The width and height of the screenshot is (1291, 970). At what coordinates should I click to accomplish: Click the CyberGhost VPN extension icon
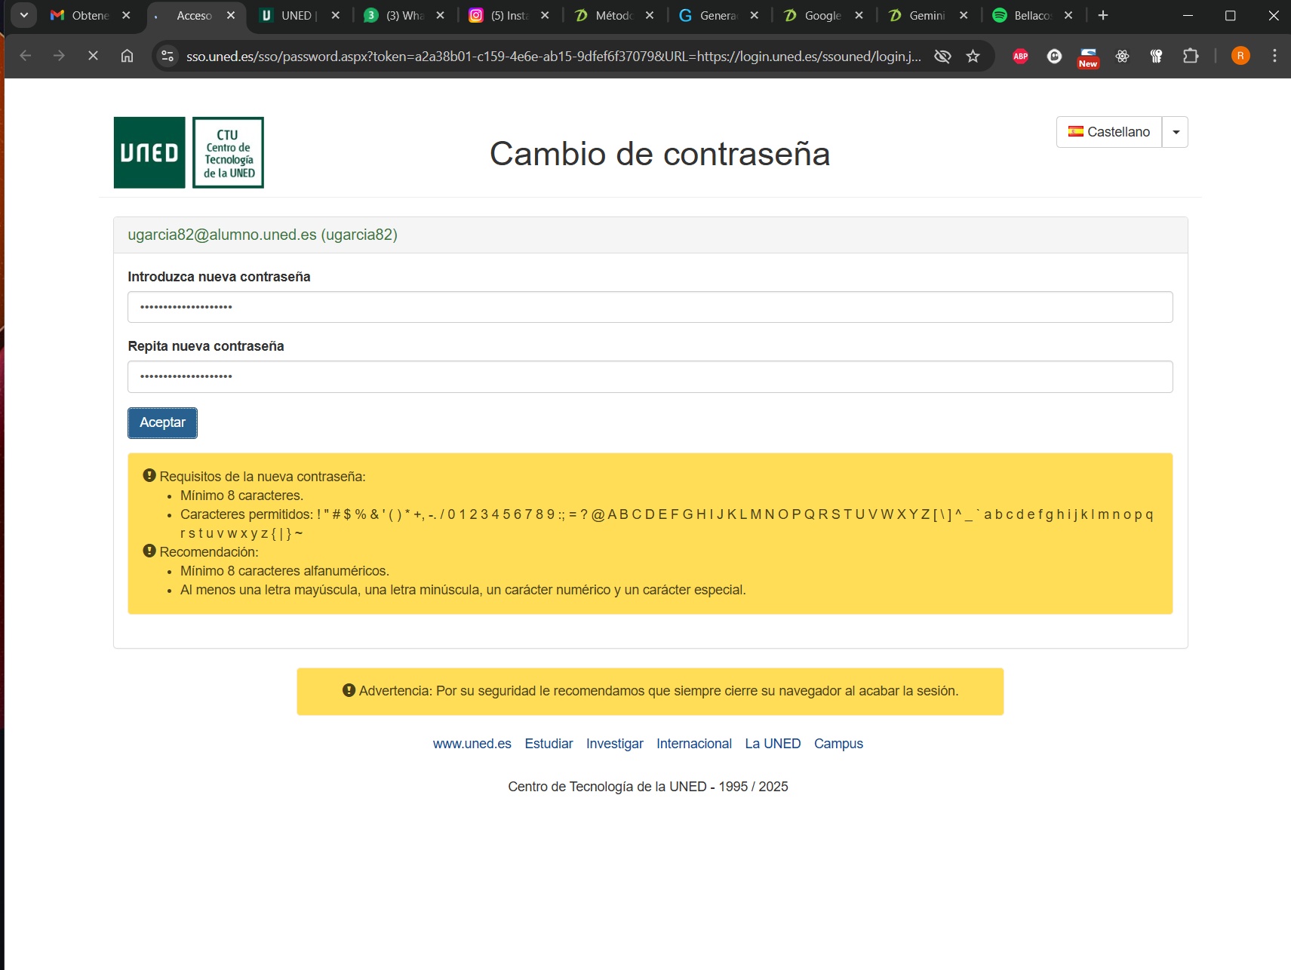tap(1054, 56)
